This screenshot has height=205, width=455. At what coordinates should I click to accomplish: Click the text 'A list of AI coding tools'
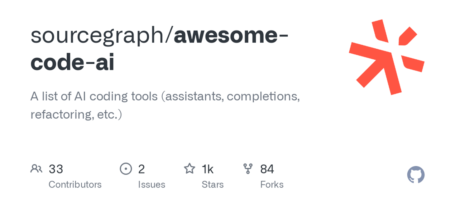click(x=94, y=96)
